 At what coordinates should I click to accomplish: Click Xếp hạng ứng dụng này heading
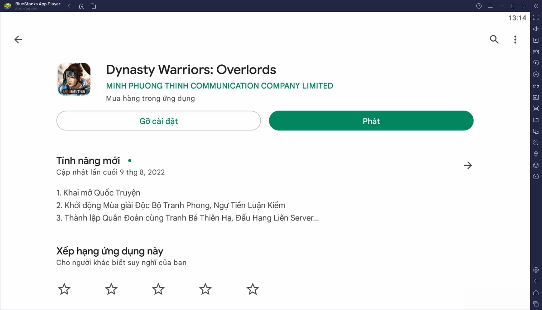(110, 251)
